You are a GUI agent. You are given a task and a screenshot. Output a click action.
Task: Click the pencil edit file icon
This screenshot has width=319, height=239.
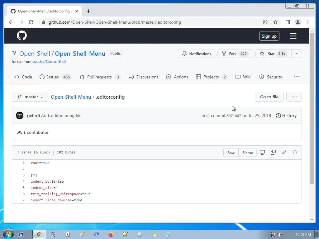[284, 152]
